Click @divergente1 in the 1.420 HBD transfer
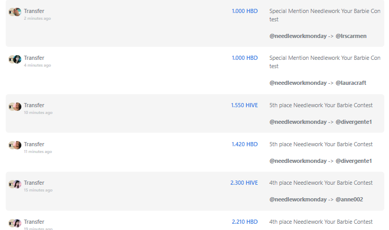 (x=354, y=161)
